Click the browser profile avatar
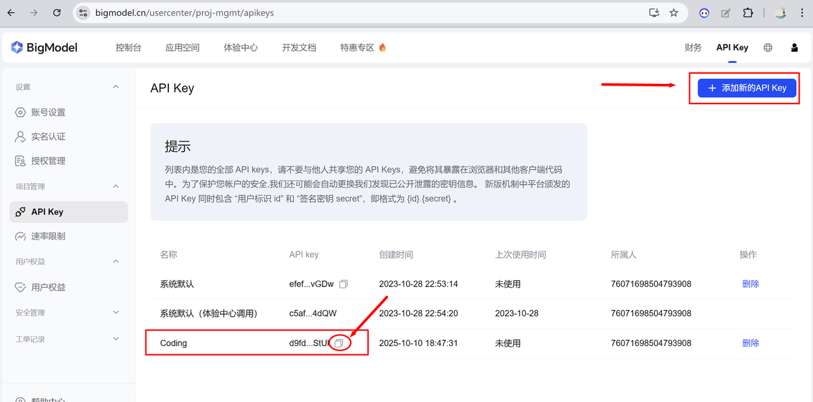813x402 pixels. click(x=781, y=13)
